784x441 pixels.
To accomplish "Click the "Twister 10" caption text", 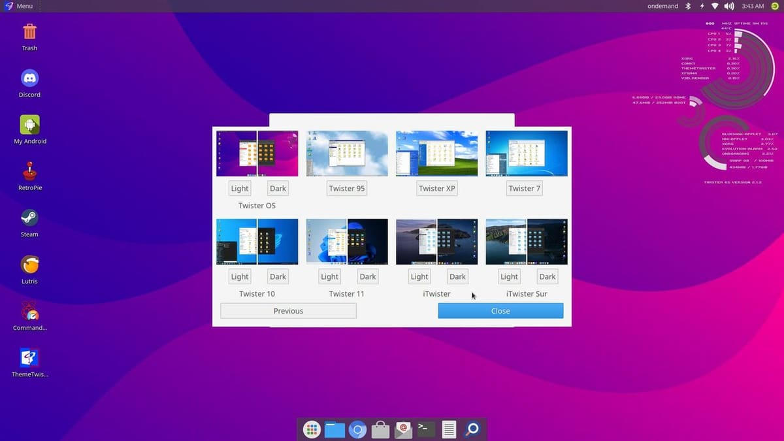I will (x=257, y=293).
